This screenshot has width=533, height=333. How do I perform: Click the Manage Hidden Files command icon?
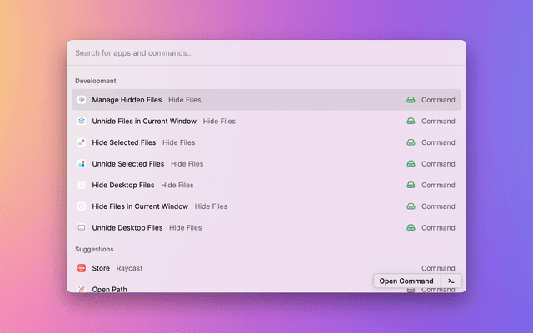pyautogui.click(x=82, y=100)
